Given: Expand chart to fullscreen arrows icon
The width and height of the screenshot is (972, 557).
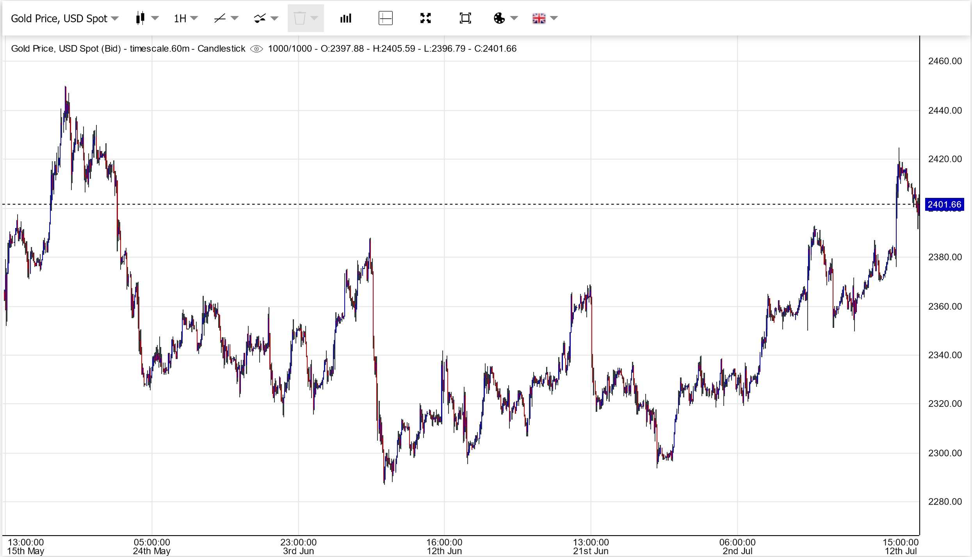Looking at the screenshot, I should point(425,18).
